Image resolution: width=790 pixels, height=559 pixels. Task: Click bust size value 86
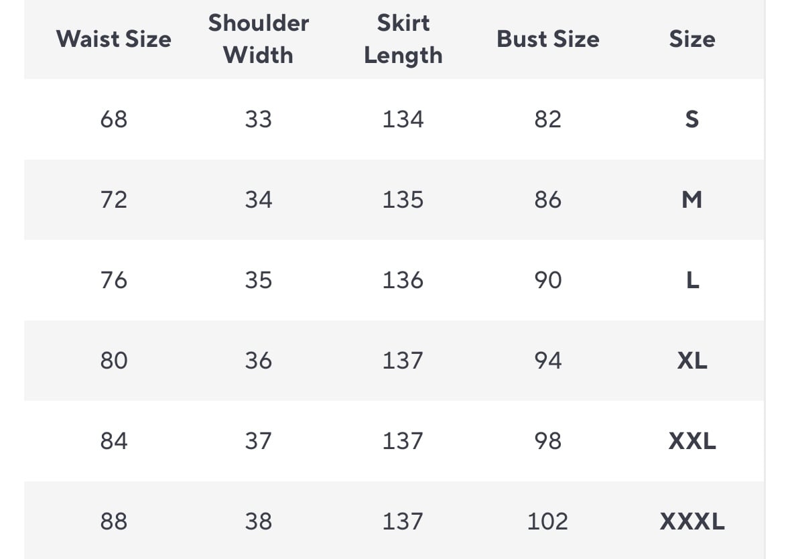(547, 200)
